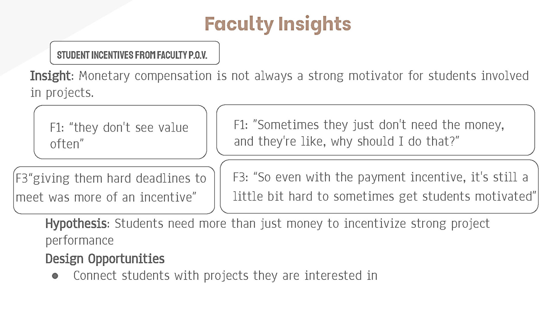Click the bold Hypothesis label
The image size is (553, 311).
tap(76, 224)
